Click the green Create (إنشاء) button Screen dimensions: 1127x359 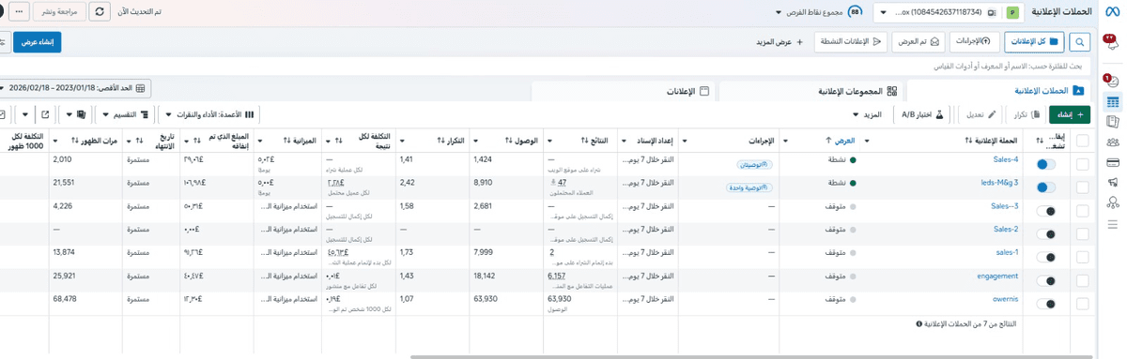pyautogui.click(x=1070, y=114)
